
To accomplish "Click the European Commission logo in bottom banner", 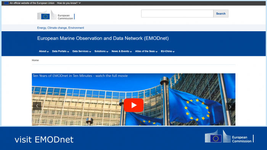I will (x=229, y=136).
